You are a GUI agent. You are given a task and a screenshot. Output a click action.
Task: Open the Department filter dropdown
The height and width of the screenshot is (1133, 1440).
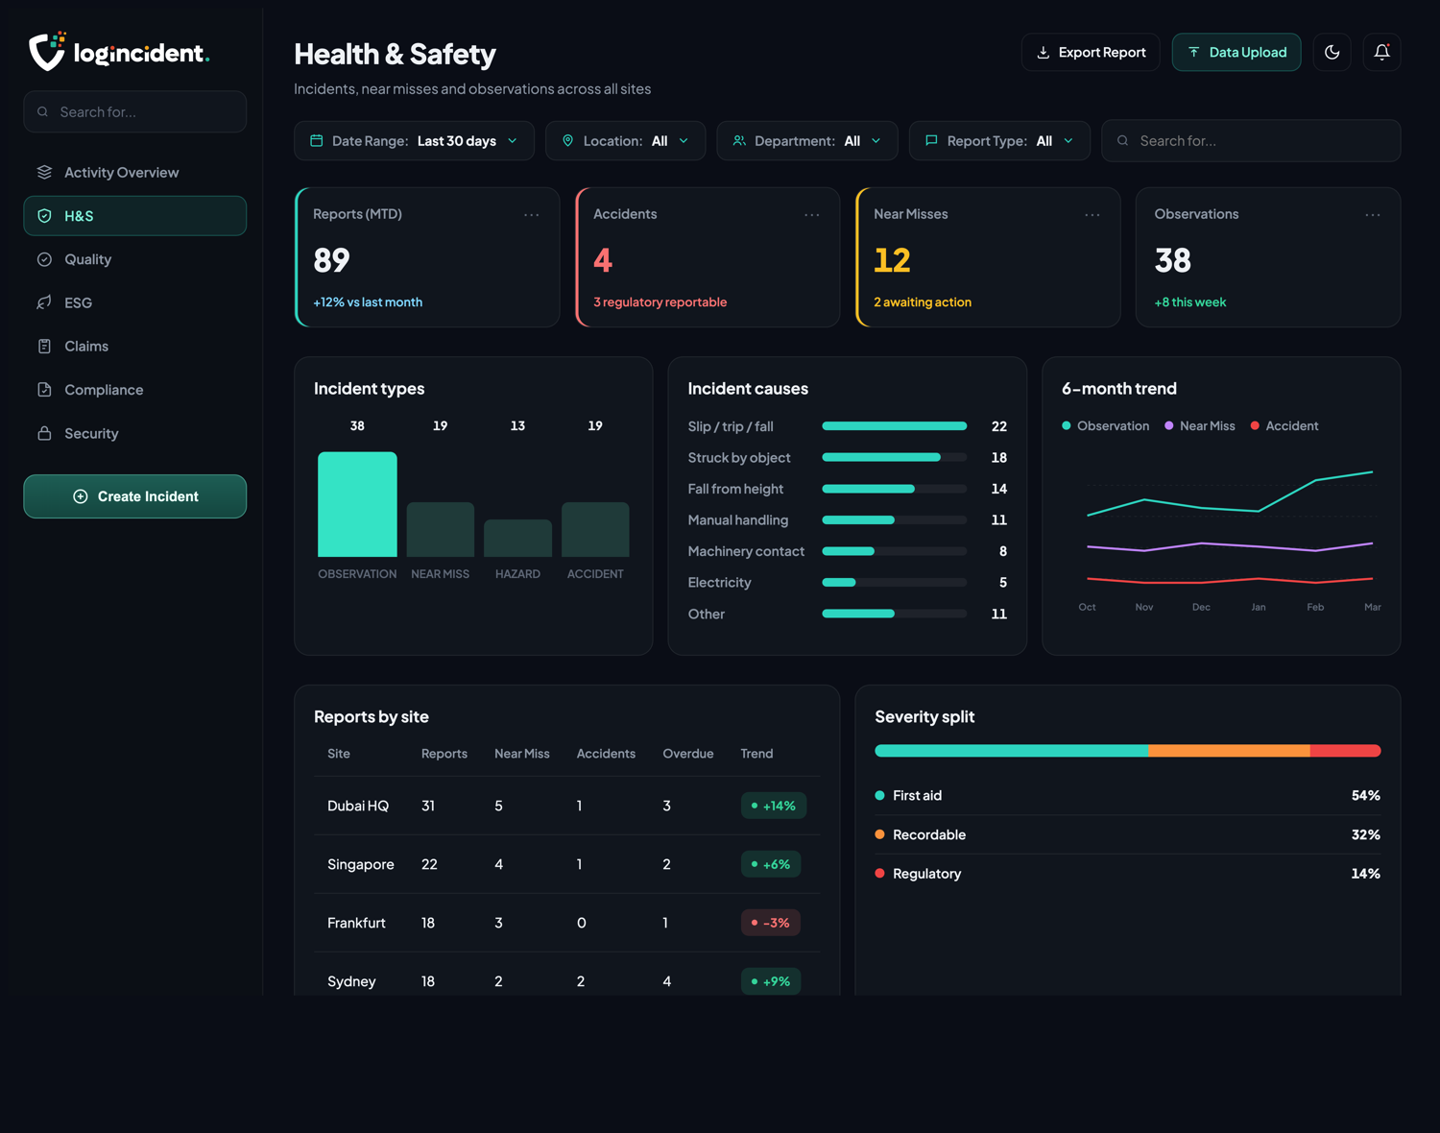click(806, 140)
